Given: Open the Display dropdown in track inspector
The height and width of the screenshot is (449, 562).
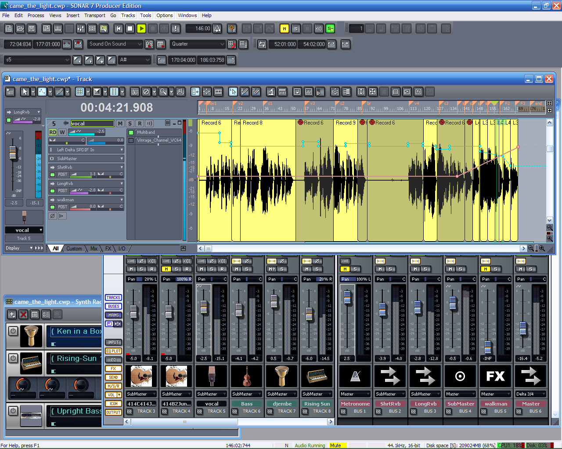Looking at the screenshot, I should [19, 248].
